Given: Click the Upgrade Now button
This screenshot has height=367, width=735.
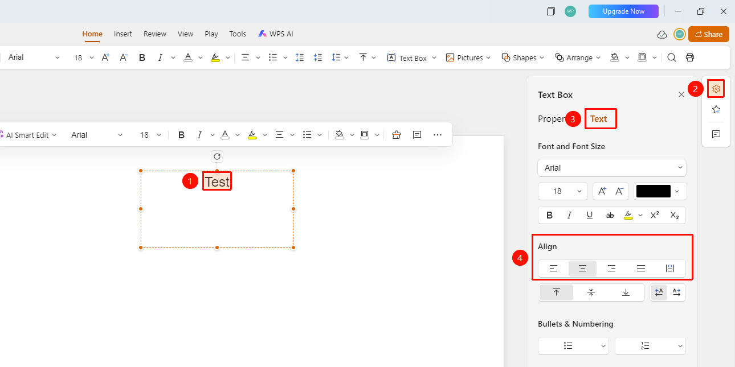Looking at the screenshot, I should pos(623,11).
